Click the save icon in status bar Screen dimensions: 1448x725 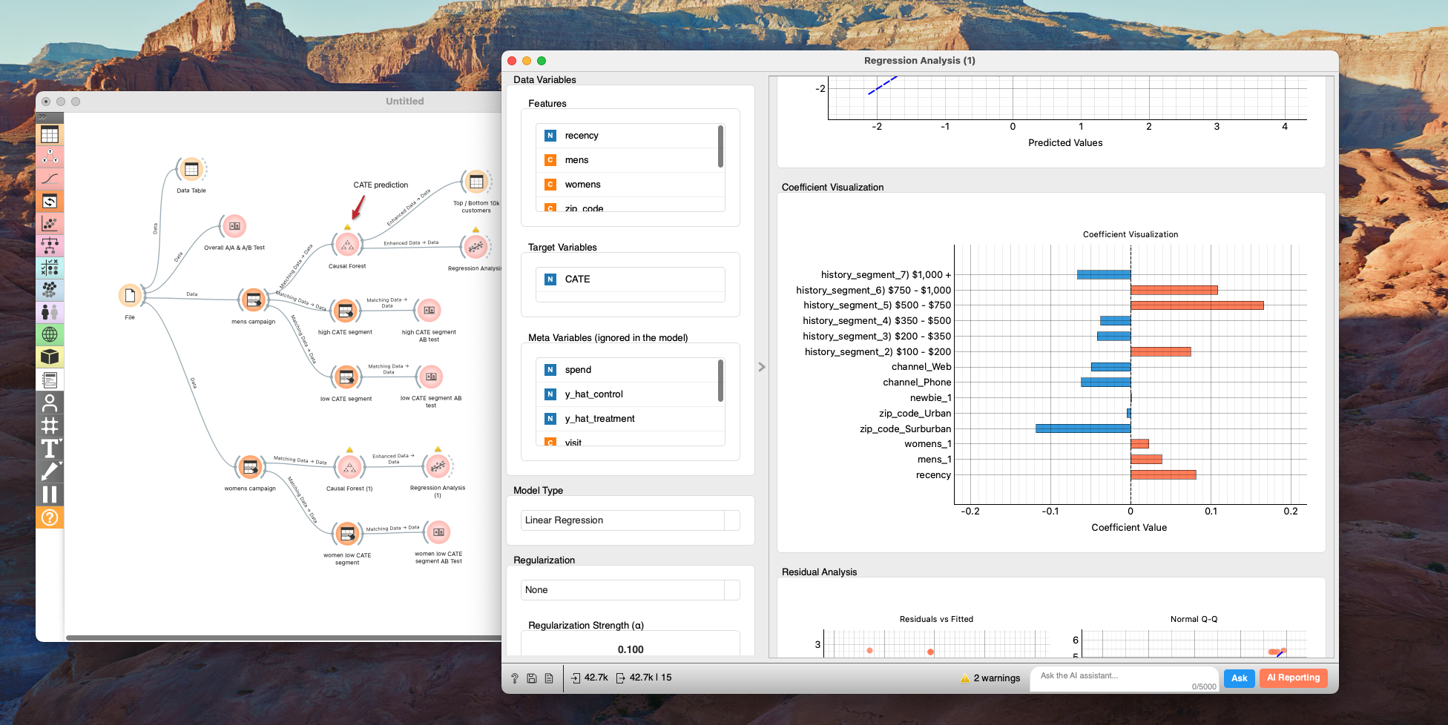click(x=532, y=678)
